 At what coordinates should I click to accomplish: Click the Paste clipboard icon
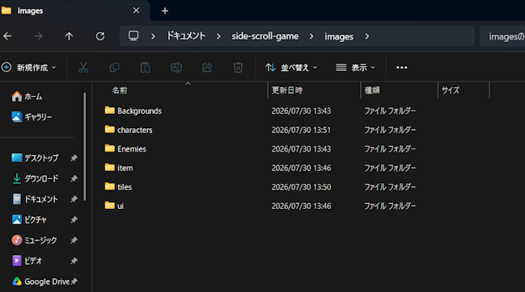coord(146,68)
